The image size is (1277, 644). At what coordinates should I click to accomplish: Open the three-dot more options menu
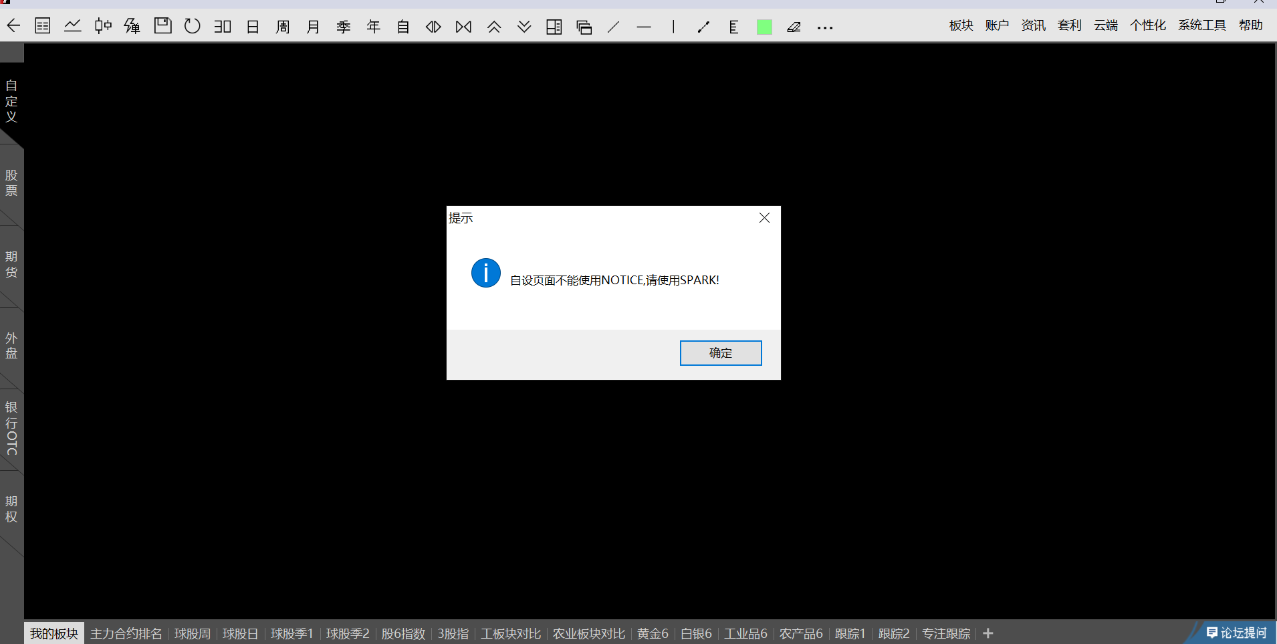825,28
